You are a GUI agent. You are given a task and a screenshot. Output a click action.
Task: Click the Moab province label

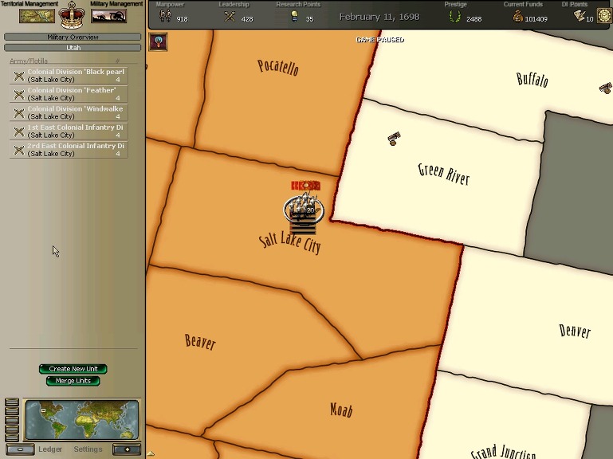click(341, 410)
